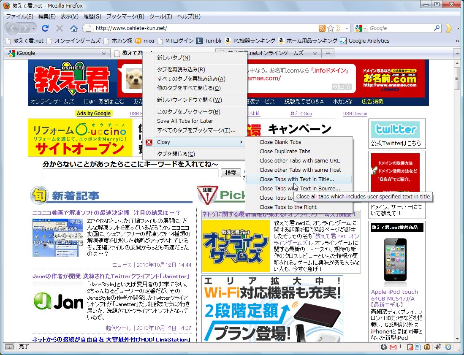This screenshot has height=355, width=464.
Task: Click the USB Device ad link
Action: point(355,114)
